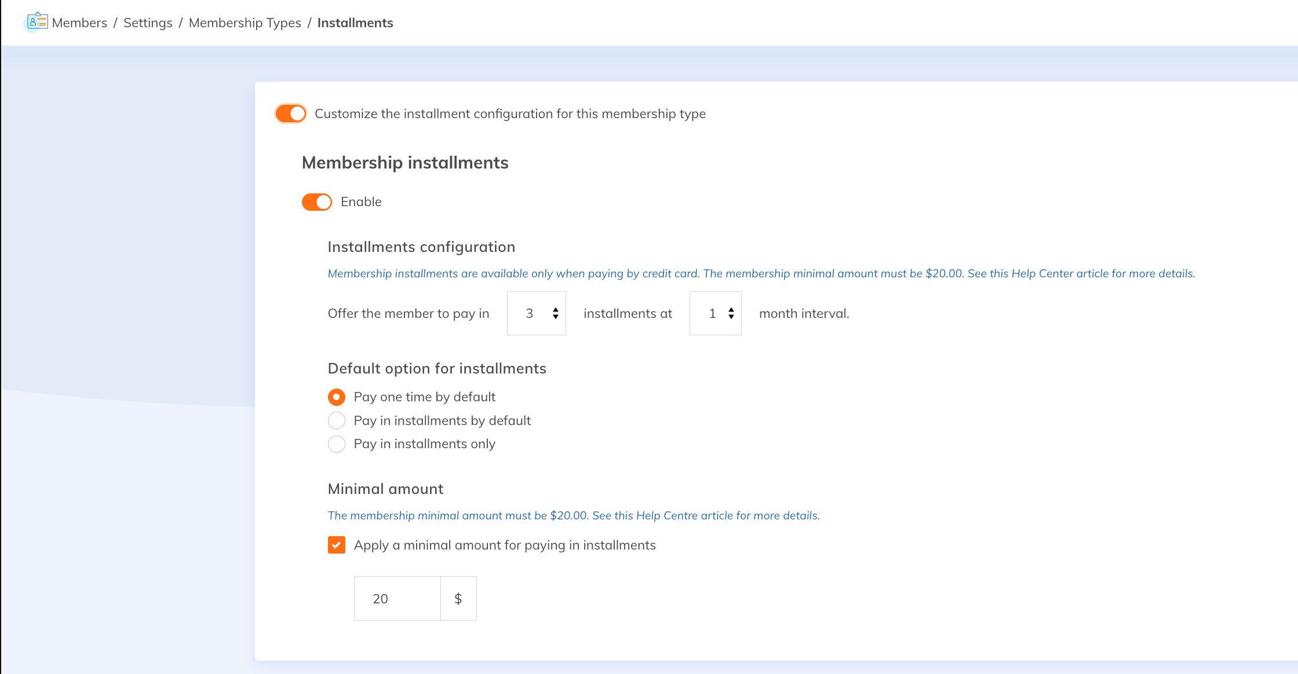The image size is (1298, 674).
Task: Go to Settings breadcrumb
Action: (x=148, y=23)
